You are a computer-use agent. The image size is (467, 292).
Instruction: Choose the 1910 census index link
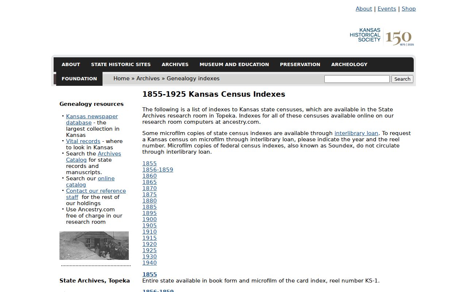tap(150, 232)
